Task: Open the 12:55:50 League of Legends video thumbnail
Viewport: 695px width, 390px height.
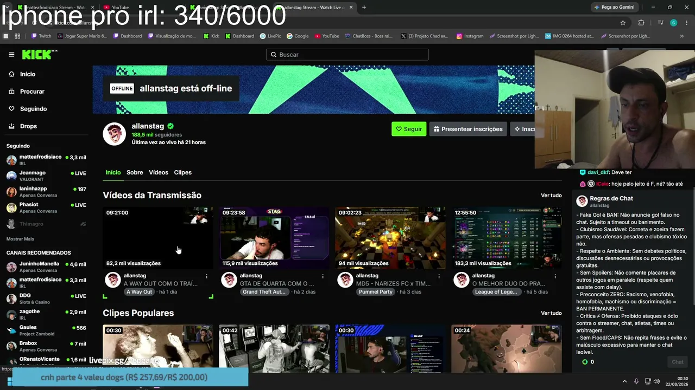Action: point(507,238)
